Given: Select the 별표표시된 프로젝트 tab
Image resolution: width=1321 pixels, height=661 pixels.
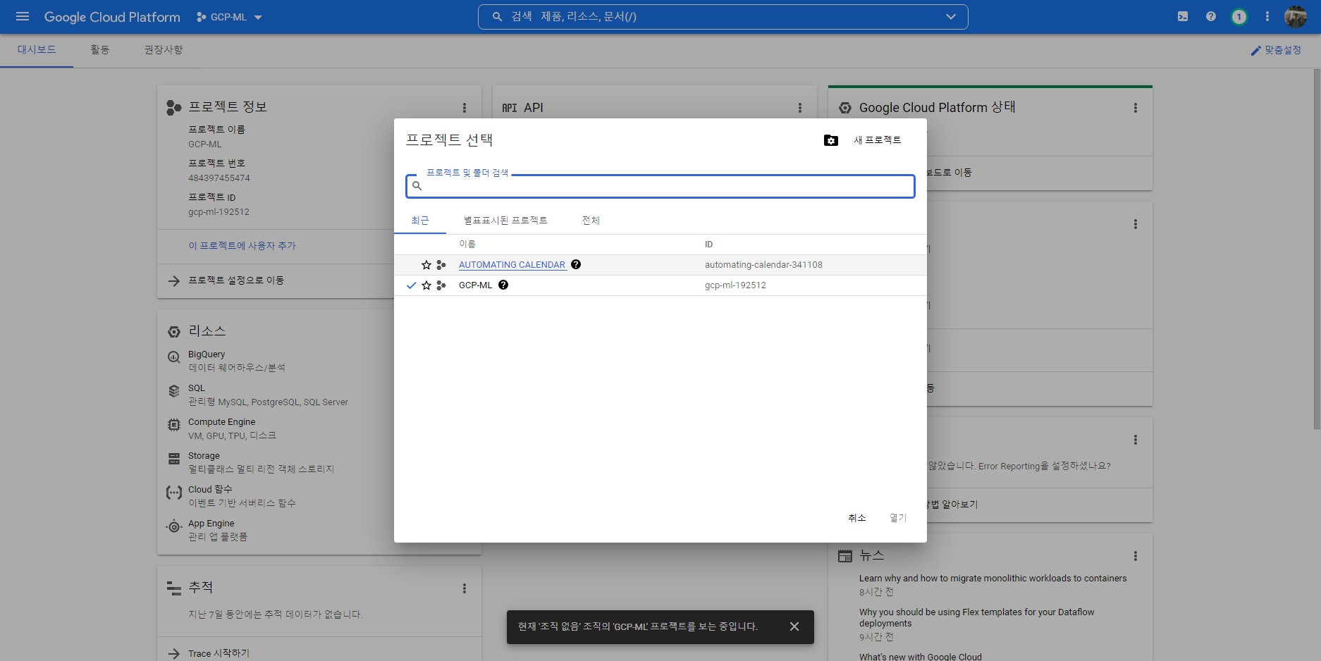Looking at the screenshot, I should point(505,221).
